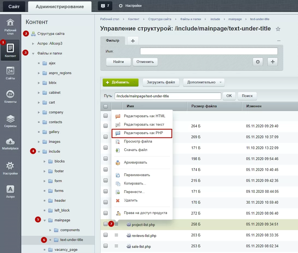This screenshot has height=253, width=298.
Task: Check the box for project-list.php row
Action: point(105,224)
